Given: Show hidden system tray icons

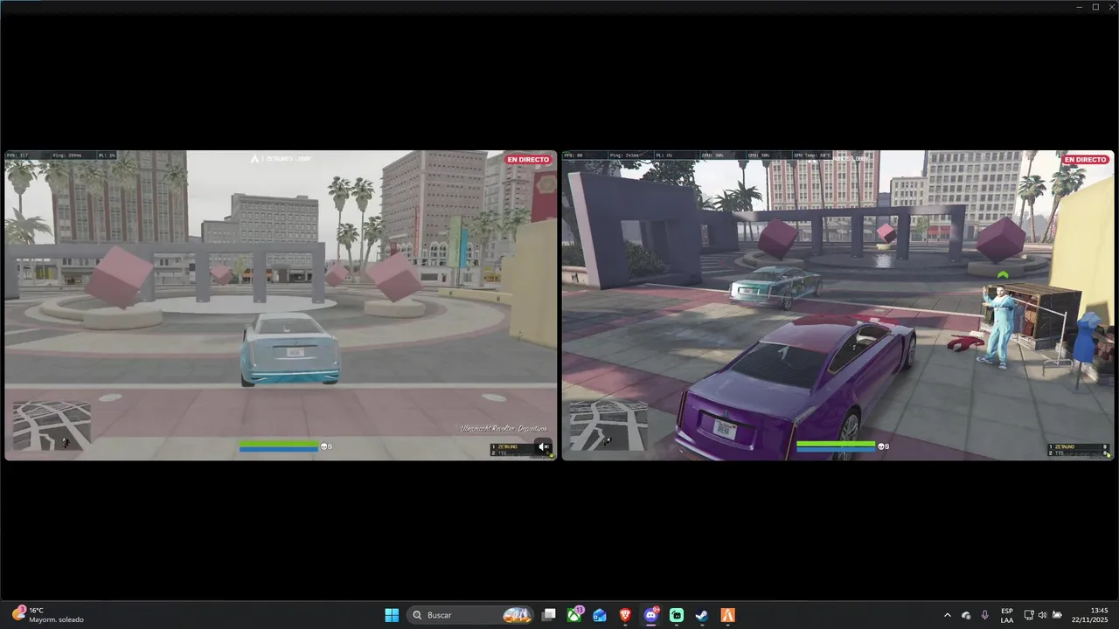Looking at the screenshot, I should (947, 615).
